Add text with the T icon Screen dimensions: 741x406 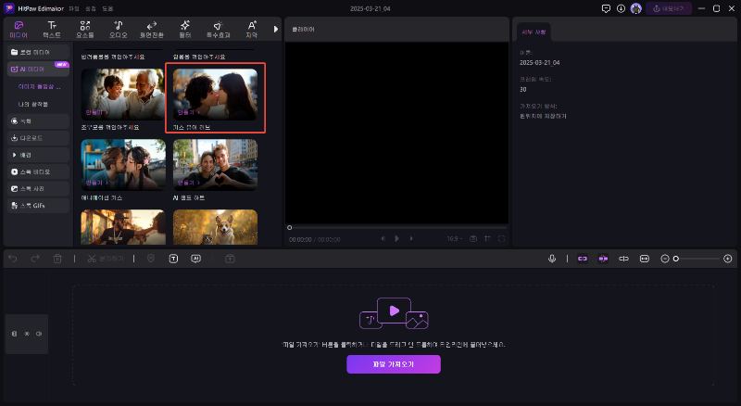(173, 259)
